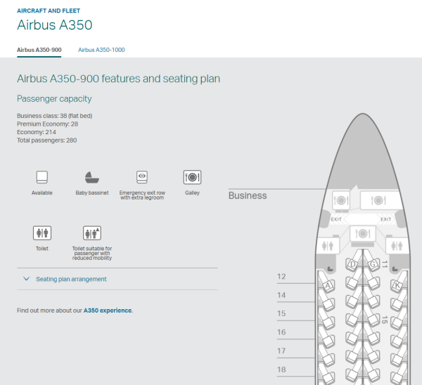Click the Galley legend icon
Screen dimensions: 422x385
[x=192, y=177]
